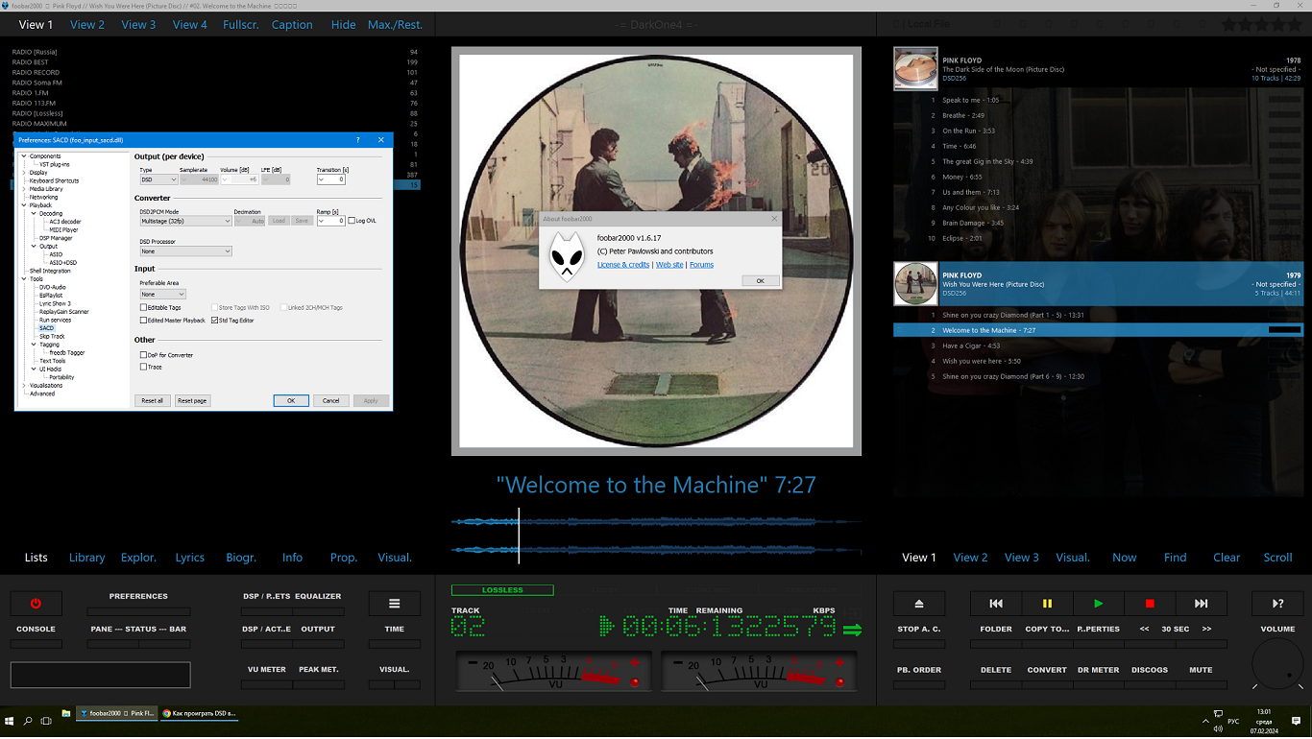Select DSP Manager in preferences tree
The height and width of the screenshot is (739, 1312).
56,238
